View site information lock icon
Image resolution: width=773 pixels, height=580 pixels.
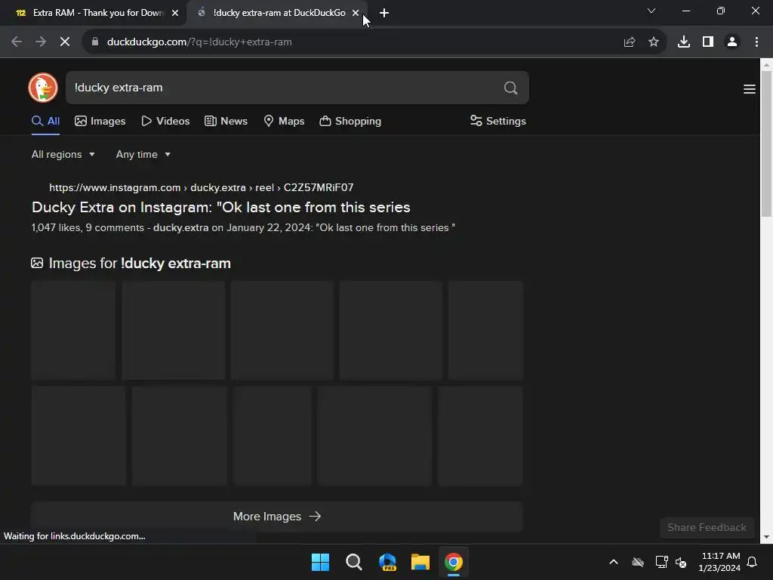[95, 42]
